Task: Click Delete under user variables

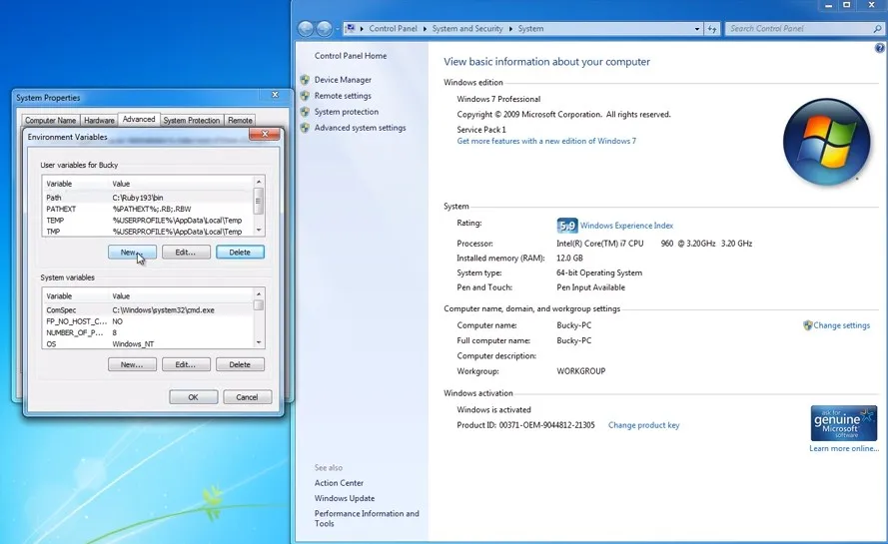Action: [x=240, y=253]
